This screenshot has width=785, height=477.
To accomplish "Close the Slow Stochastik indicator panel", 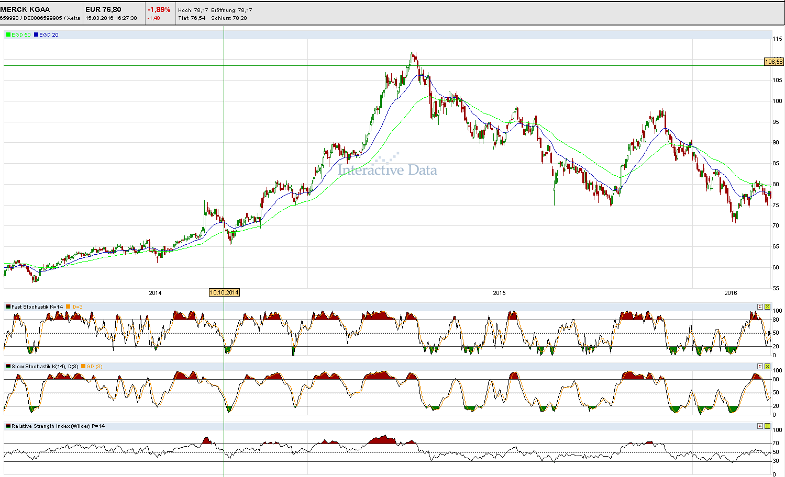I will pyautogui.click(x=768, y=367).
